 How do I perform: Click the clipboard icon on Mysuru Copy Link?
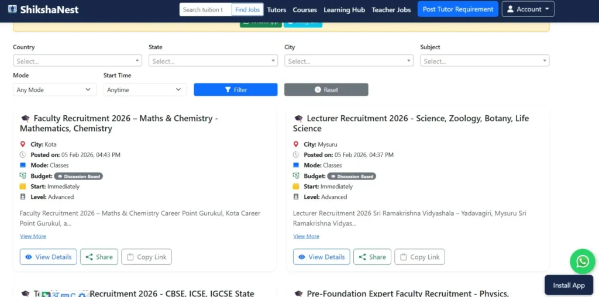coord(404,257)
